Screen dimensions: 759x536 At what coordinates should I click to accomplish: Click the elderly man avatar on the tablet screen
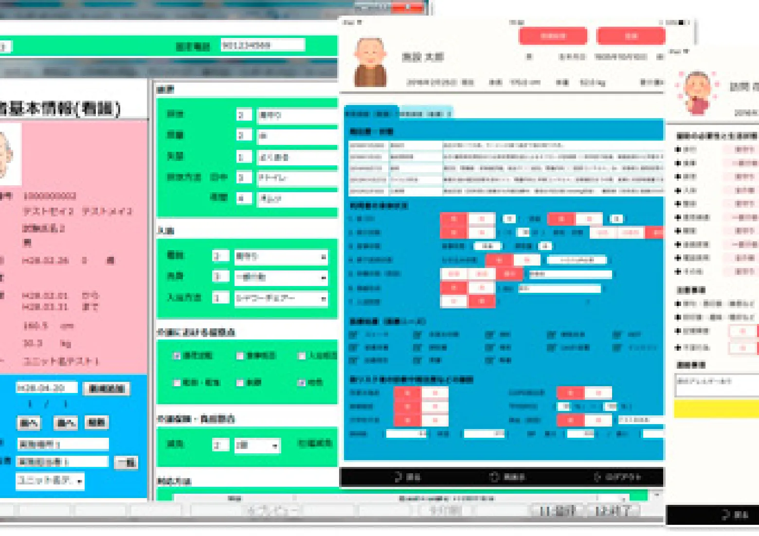point(371,62)
